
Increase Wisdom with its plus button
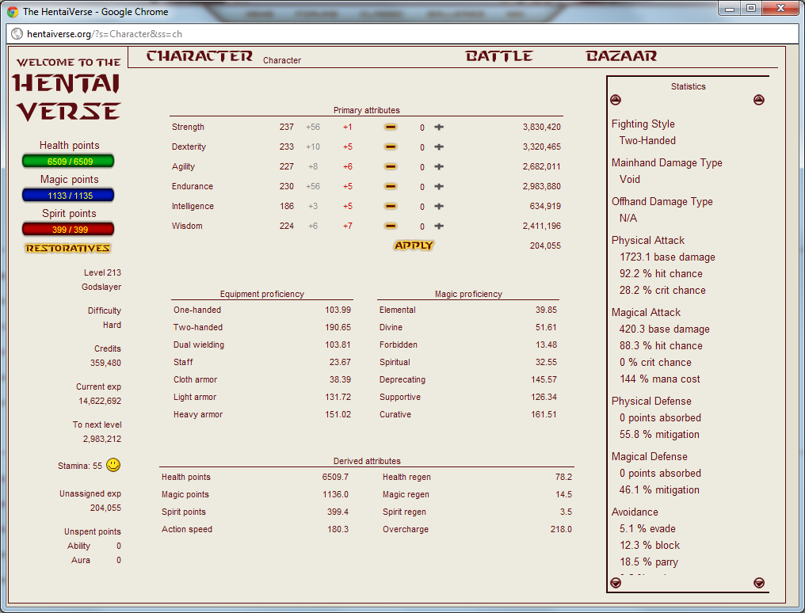click(439, 226)
